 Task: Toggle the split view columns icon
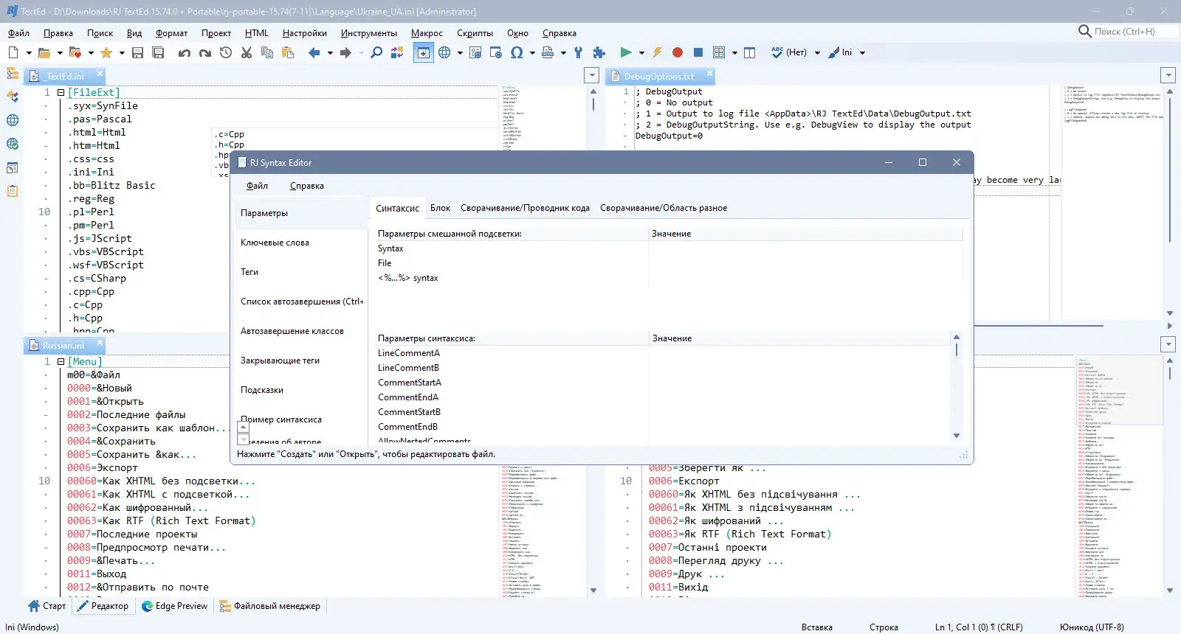coord(750,52)
